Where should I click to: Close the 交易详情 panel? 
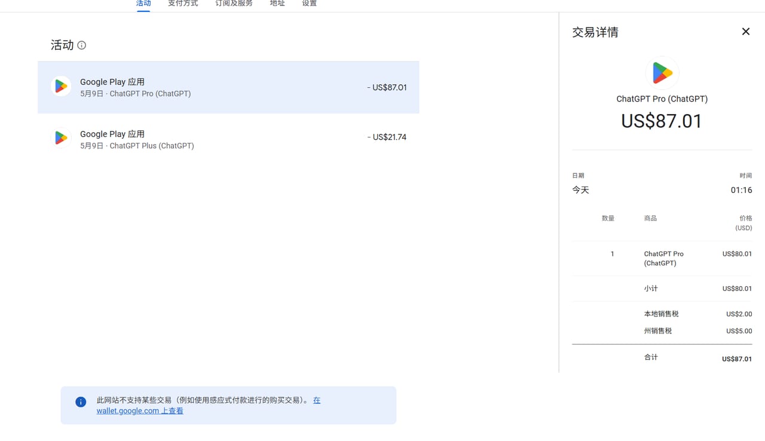tap(746, 32)
